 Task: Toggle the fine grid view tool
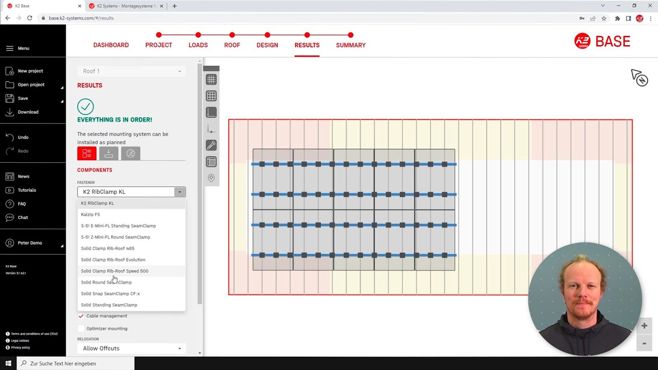click(211, 80)
